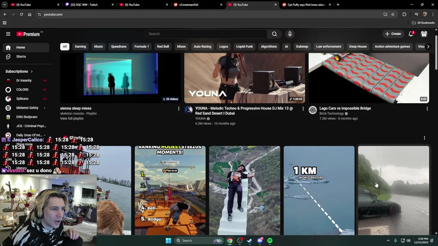
Task: Open the Lego Cars vs impossible Bridge thumbnail
Action: pos(369,78)
